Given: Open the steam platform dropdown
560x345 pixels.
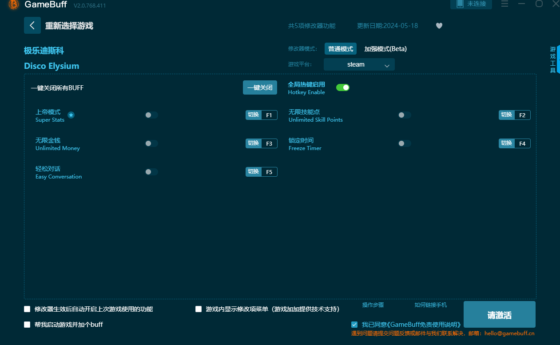Looking at the screenshot, I should pyautogui.click(x=359, y=64).
